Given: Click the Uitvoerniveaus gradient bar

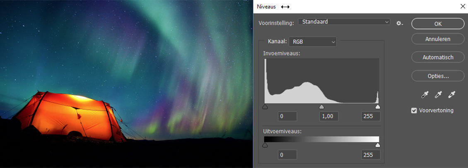Looking at the screenshot, I should click(321, 139).
